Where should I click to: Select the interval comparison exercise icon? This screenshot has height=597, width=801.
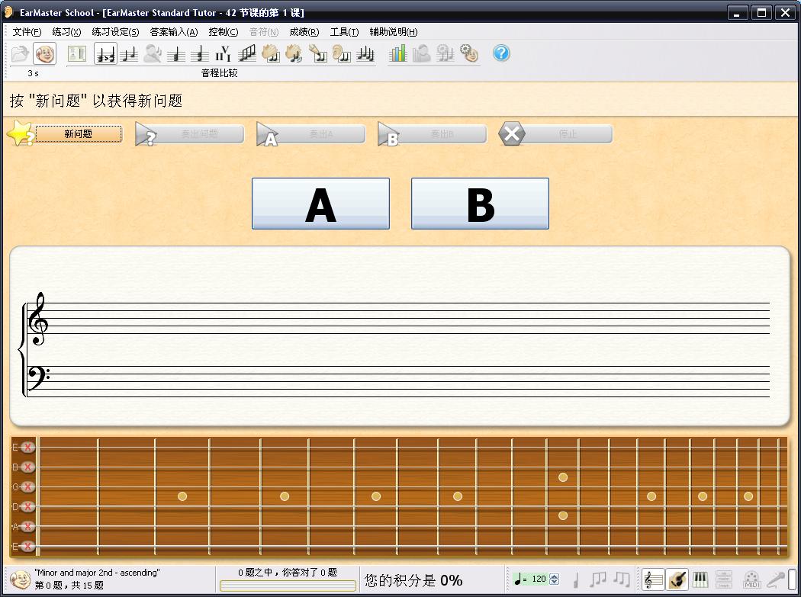[105, 53]
